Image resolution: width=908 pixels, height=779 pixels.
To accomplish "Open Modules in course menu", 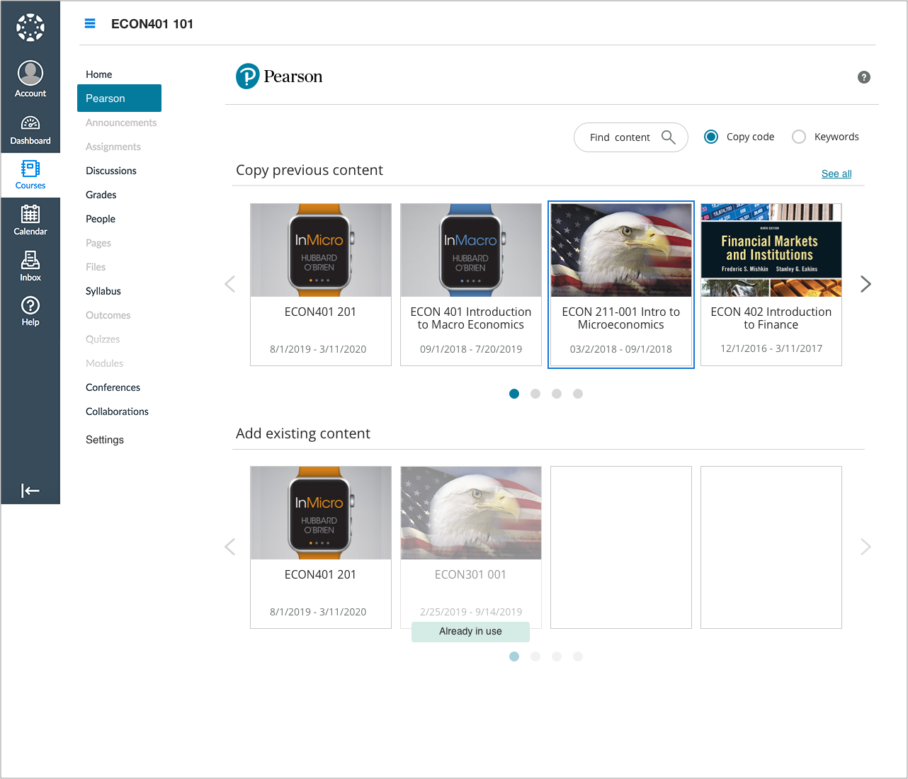I will coord(105,363).
